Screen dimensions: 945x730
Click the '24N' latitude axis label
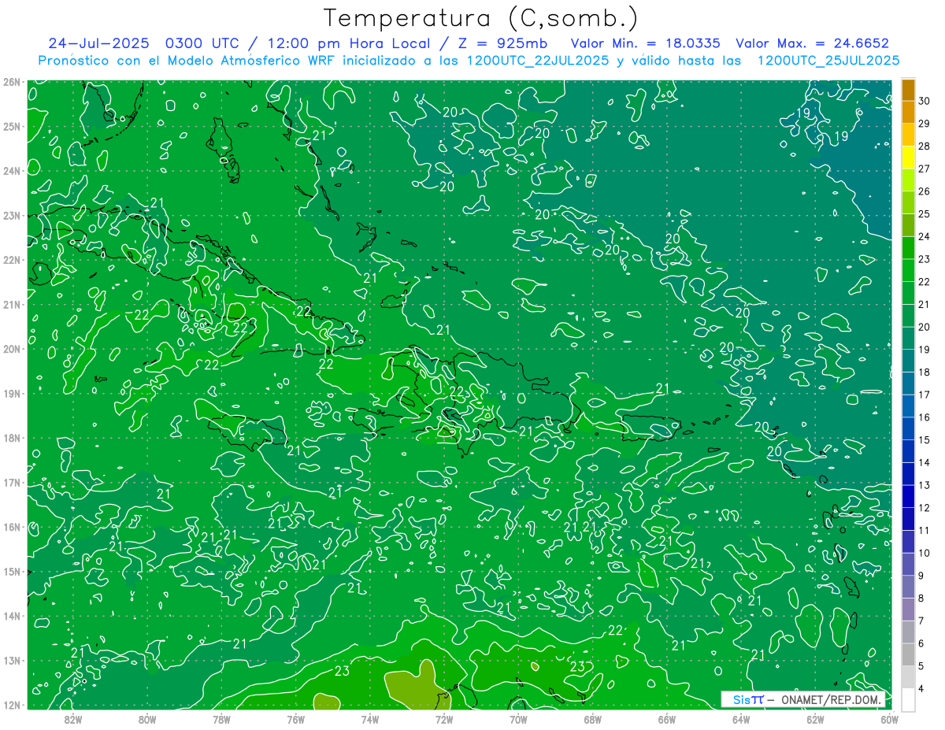(12, 171)
